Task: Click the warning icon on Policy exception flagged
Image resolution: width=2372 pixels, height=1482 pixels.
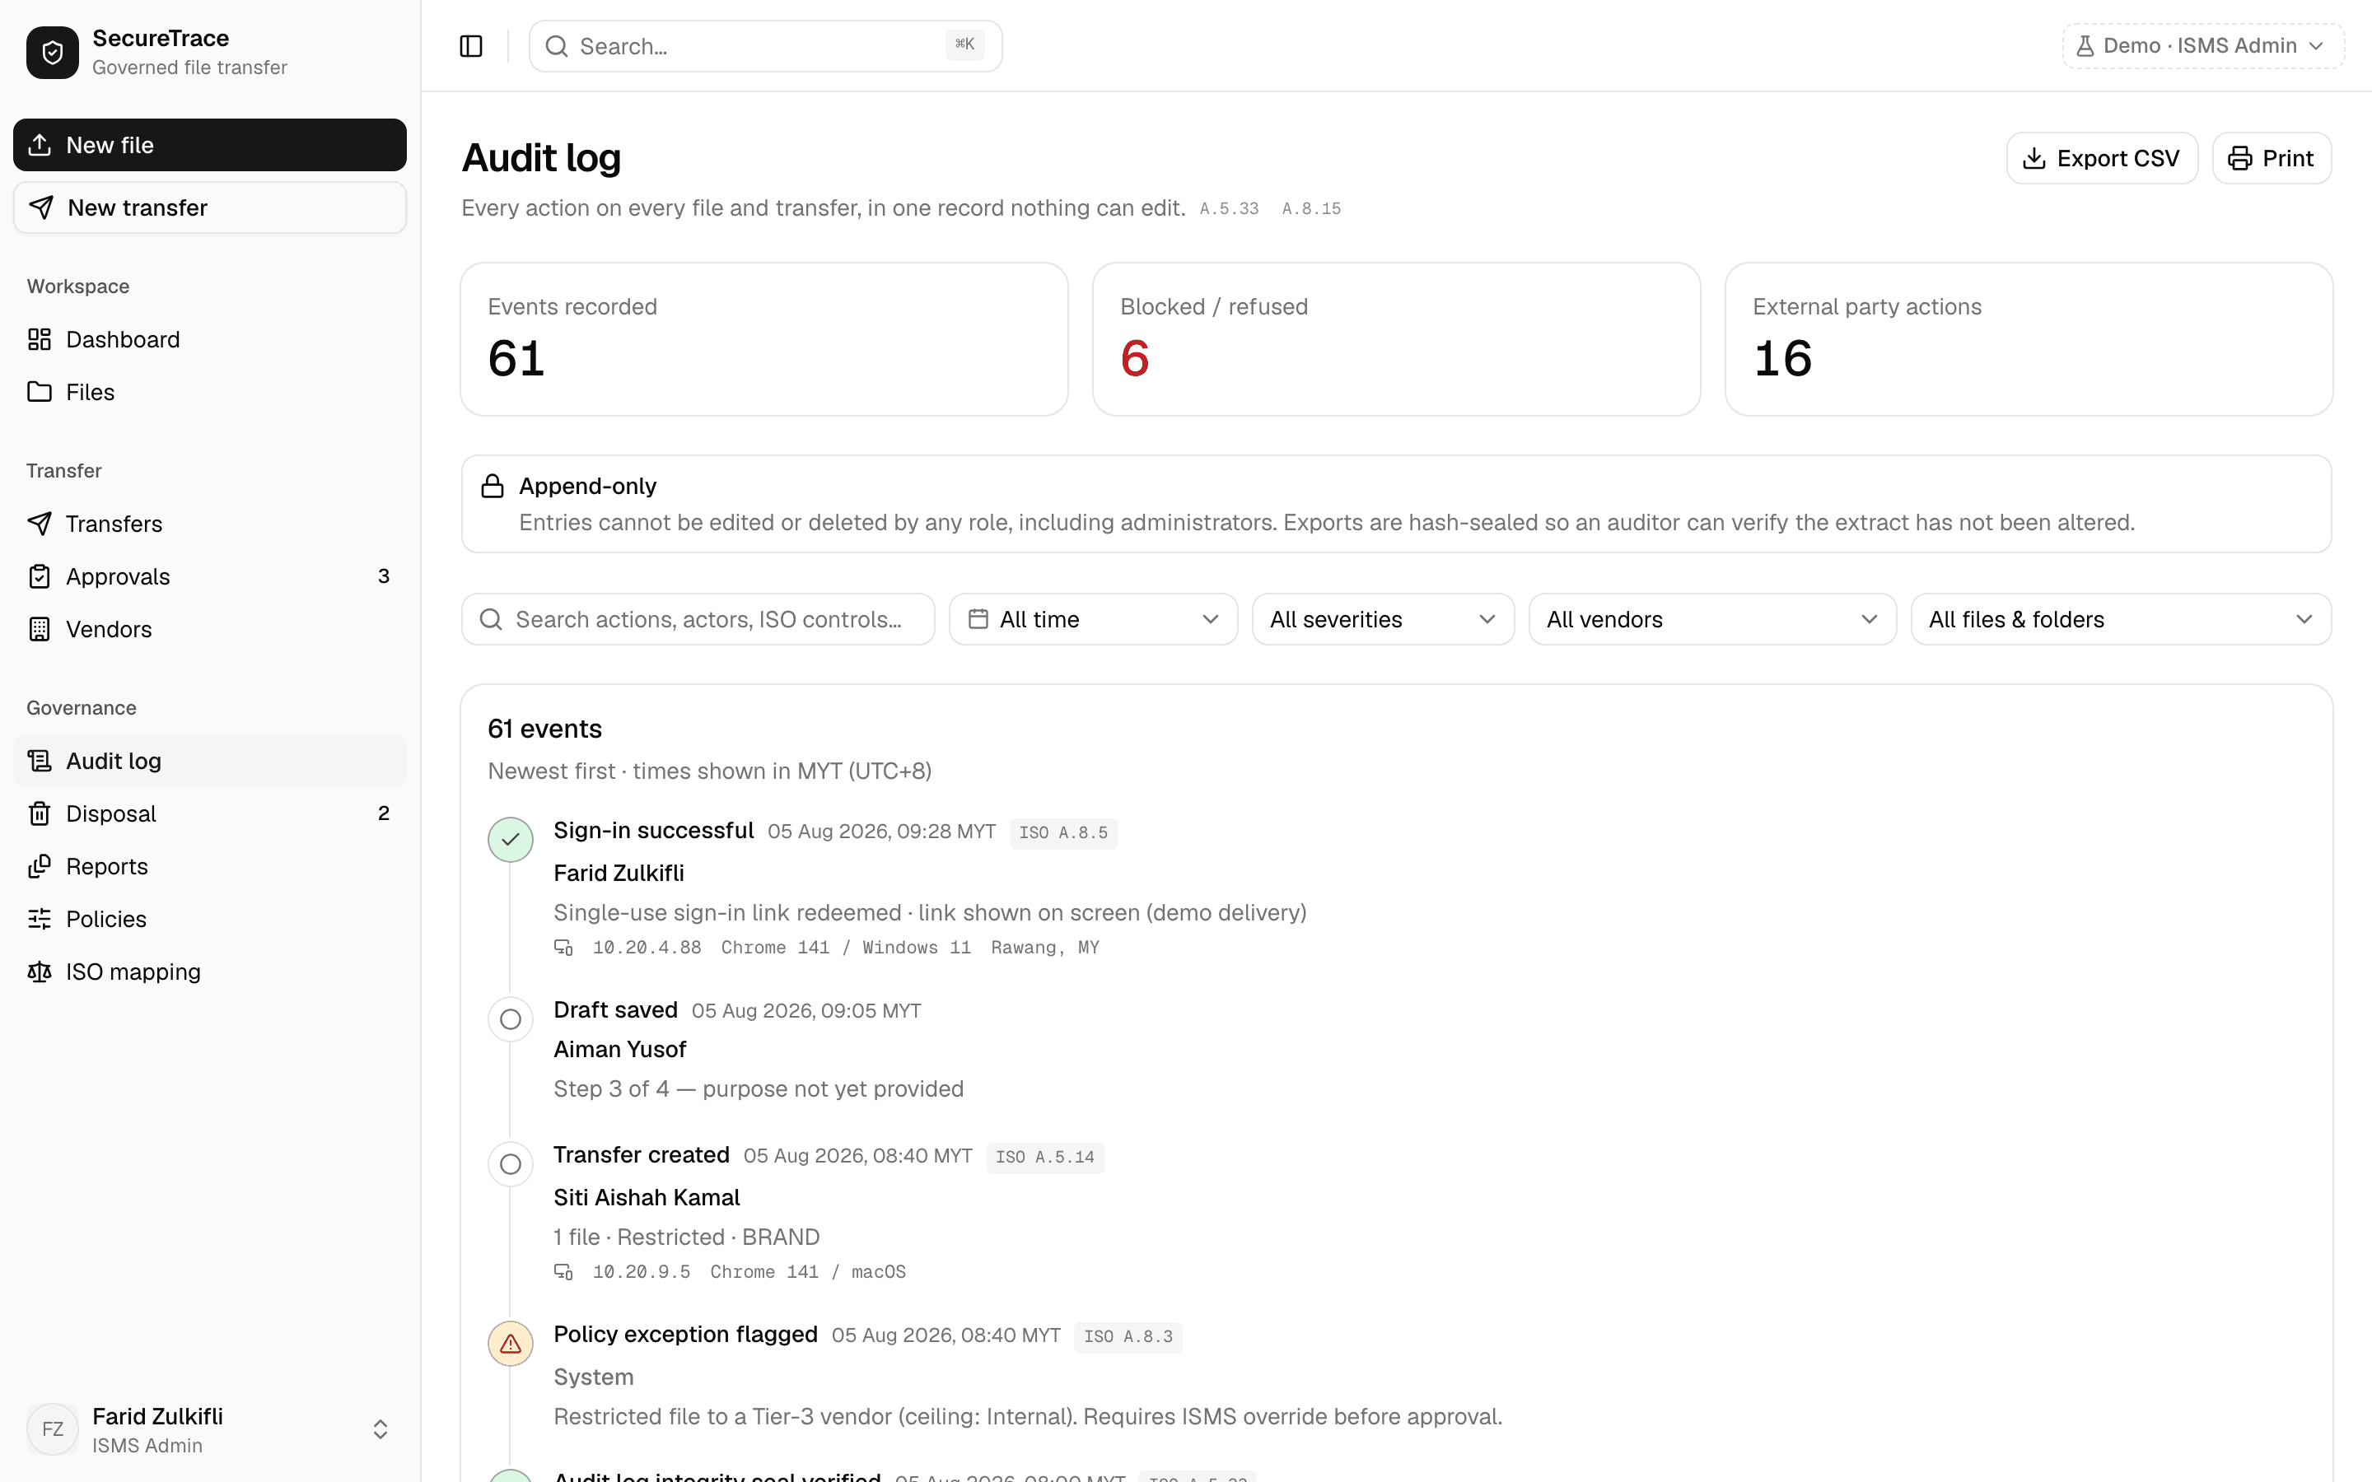Action: [511, 1343]
